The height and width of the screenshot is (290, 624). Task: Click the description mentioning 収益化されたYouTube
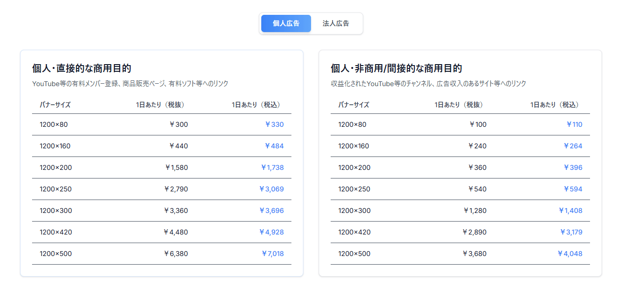[428, 84]
